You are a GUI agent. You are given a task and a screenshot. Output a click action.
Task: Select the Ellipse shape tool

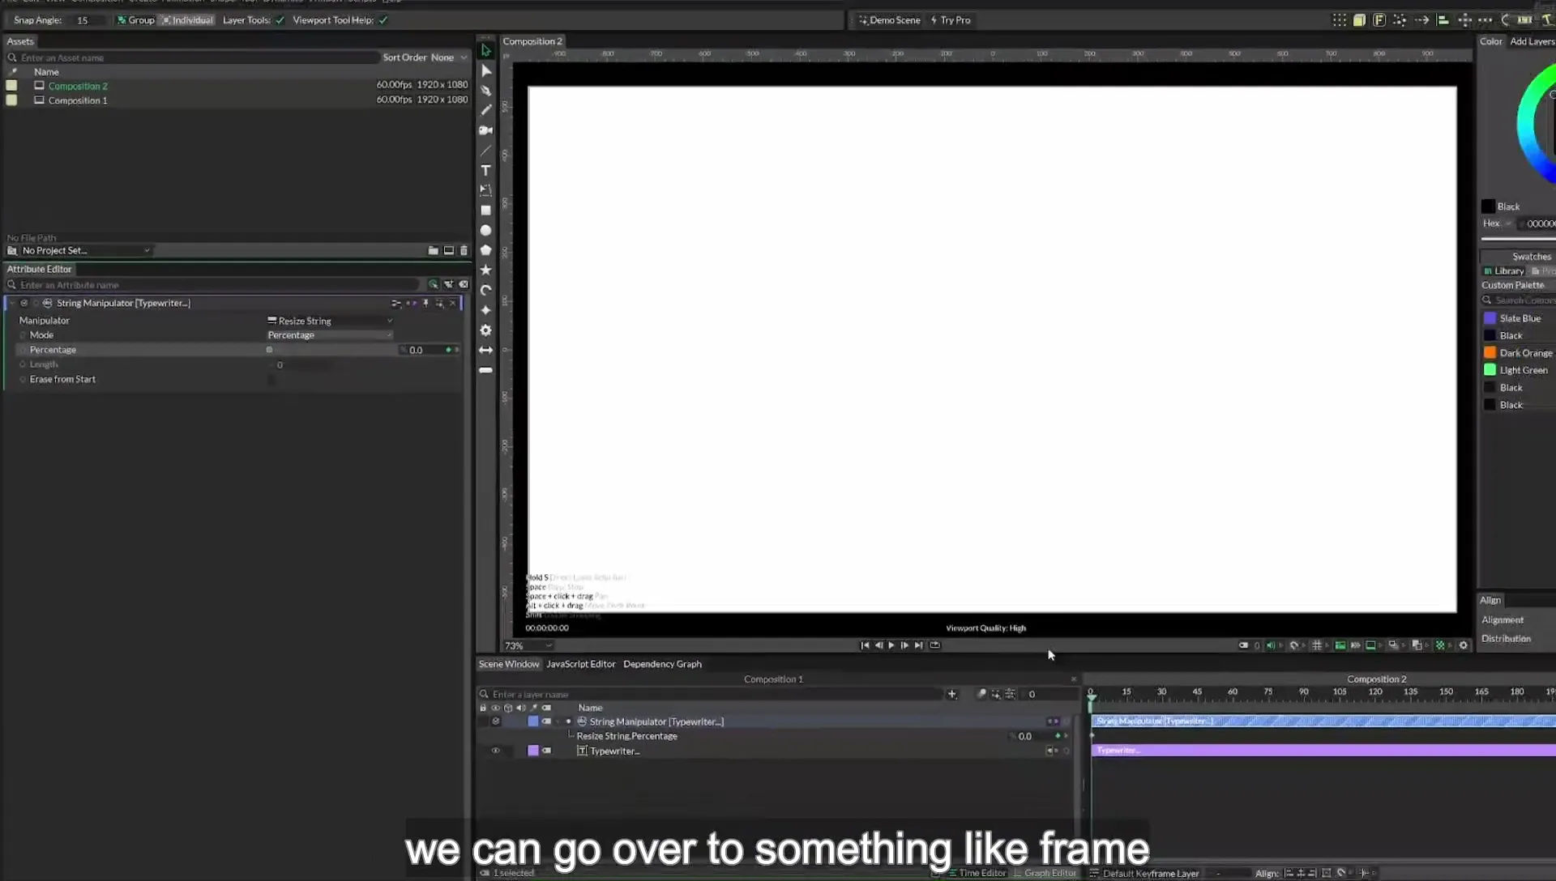[486, 231]
